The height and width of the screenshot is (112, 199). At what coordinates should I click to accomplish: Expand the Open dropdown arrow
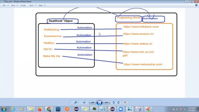(x=45, y=5)
